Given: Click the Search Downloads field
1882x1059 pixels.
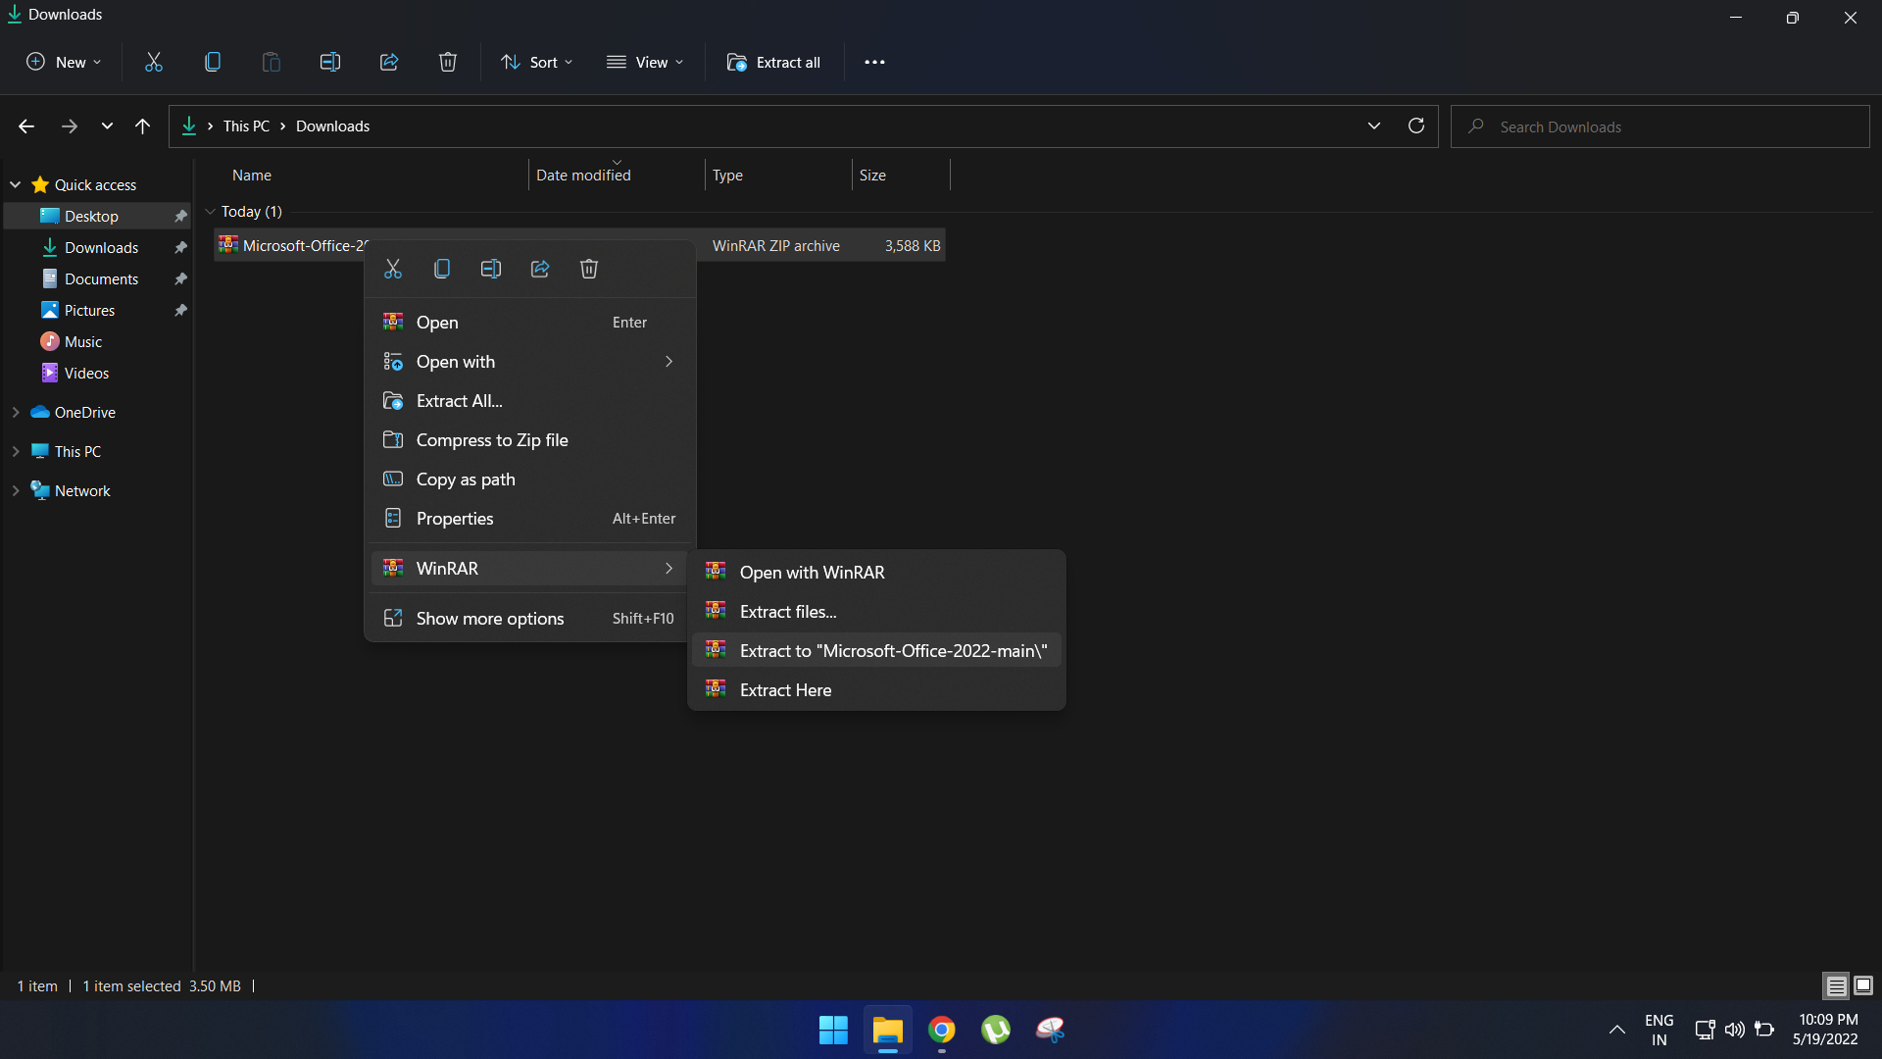Looking at the screenshot, I should [1660, 126].
